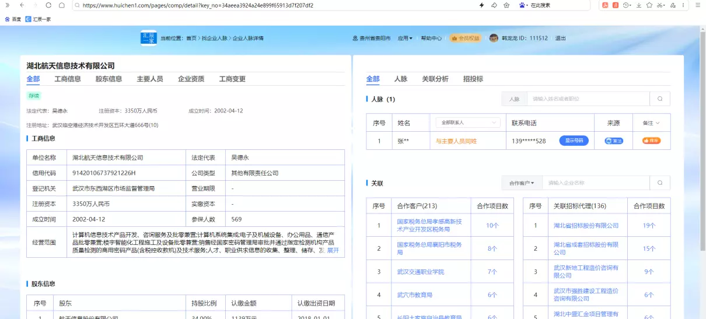Open the scissors screenshot tool
706x319 pixels.
pyautogui.click(x=660, y=5)
